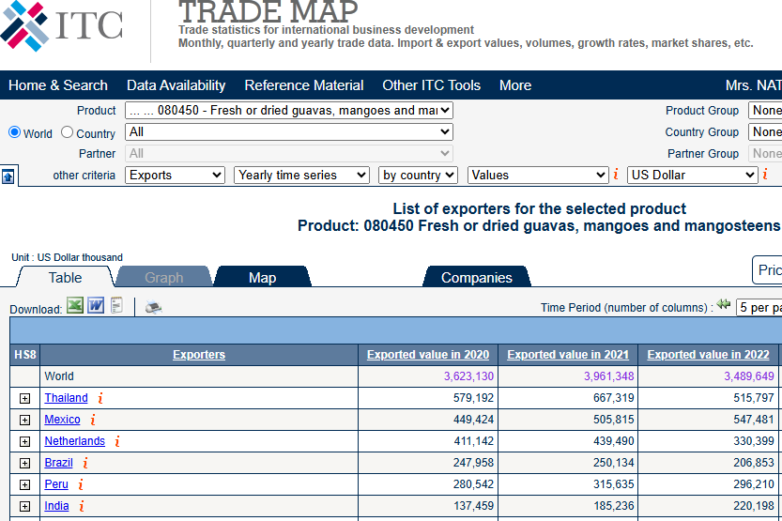Click Mexico 2022 value 547,481

[754, 420]
